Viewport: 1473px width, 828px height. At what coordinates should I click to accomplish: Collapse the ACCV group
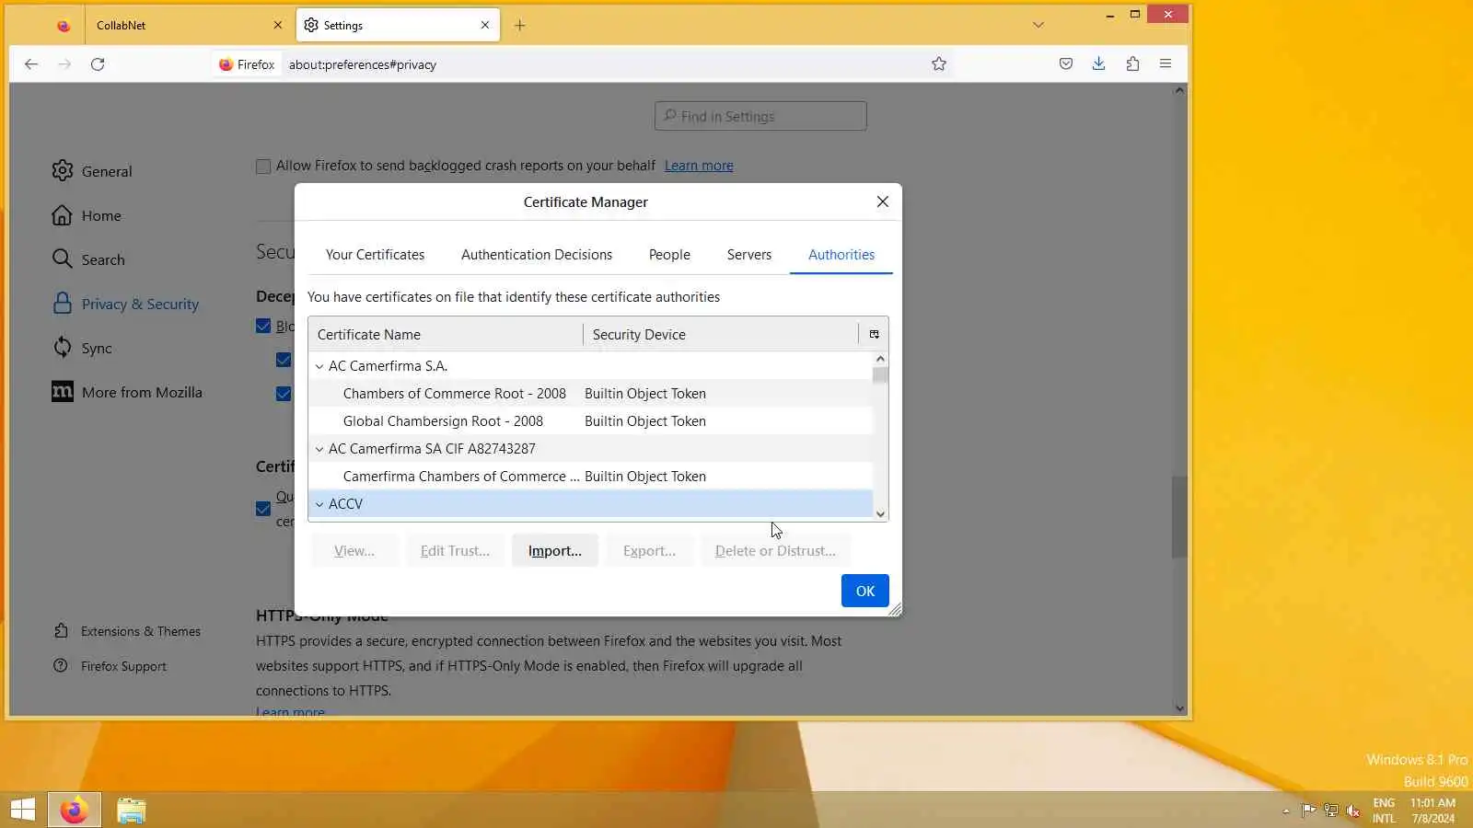319,504
